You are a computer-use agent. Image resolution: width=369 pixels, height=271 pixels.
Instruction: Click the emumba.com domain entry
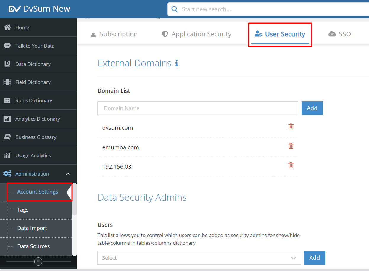(120, 147)
